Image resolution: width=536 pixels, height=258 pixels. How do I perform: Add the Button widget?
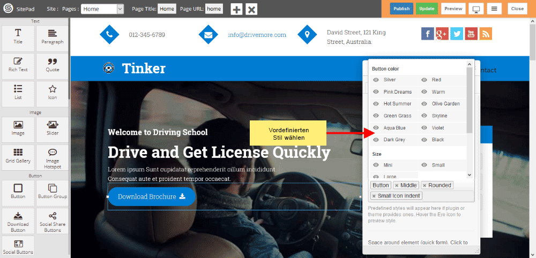[18, 193]
